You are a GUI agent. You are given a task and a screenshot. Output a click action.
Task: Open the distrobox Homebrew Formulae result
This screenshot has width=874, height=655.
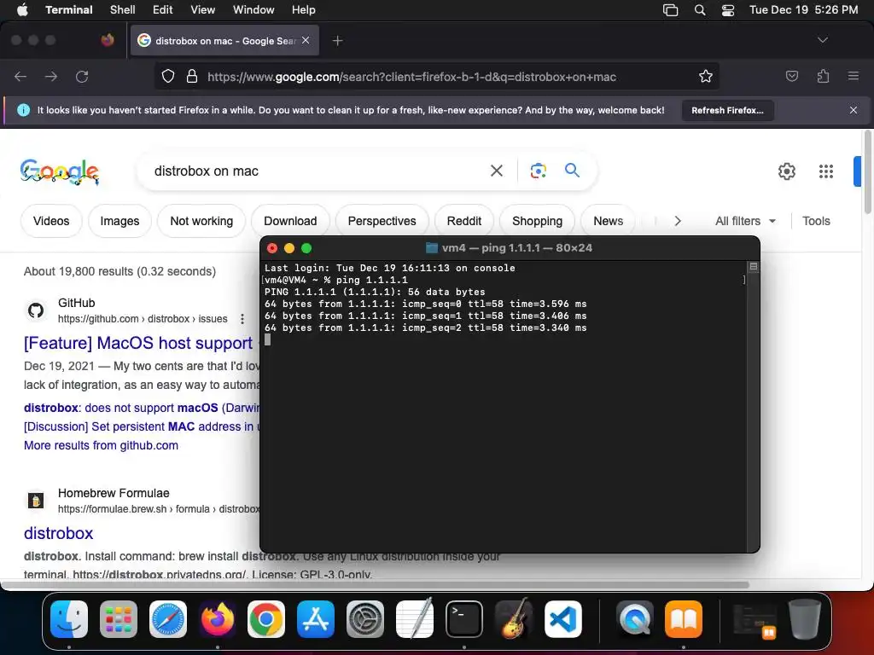(59, 534)
